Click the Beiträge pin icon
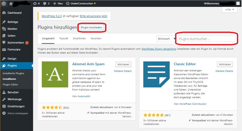This screenshot has width=242, height=131. 4,22
